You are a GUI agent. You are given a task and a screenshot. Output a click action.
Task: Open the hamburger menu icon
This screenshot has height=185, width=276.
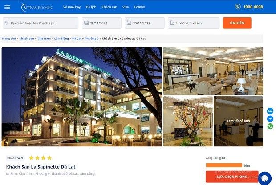point(7,7)
